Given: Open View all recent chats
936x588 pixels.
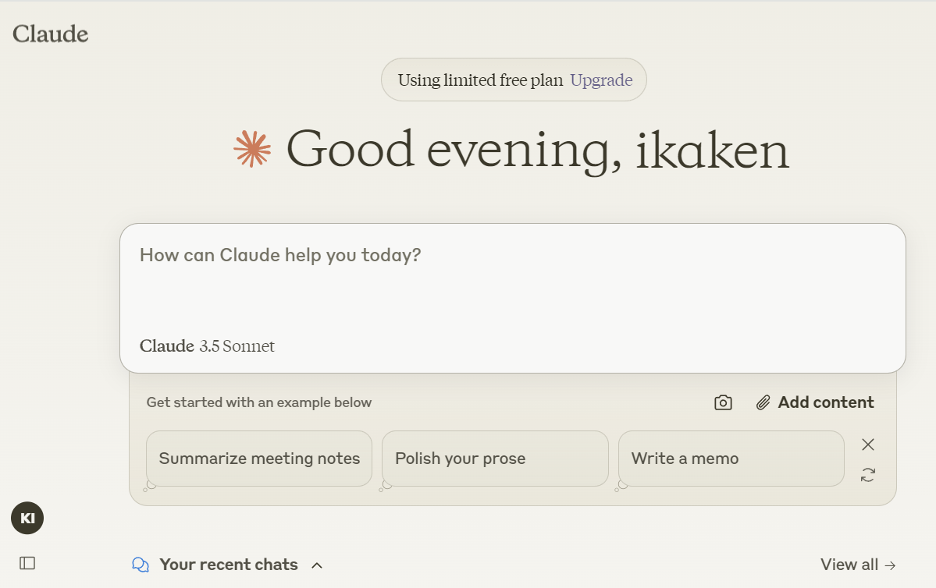Looking at the screenshot, I should (x=858, y=565).
